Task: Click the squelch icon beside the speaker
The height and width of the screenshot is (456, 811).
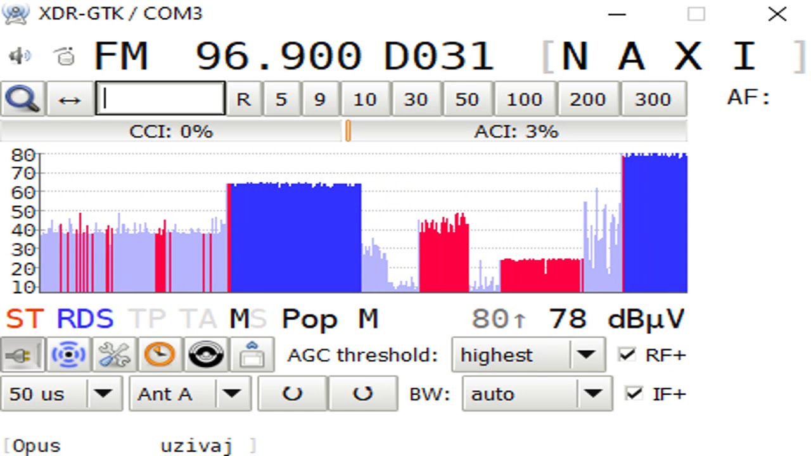Action: (x=65, y=56)
